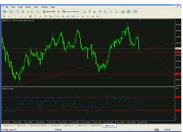The image size is (183, 132).
Task: Click the Arrows objects icon
Action: (50, 16)
